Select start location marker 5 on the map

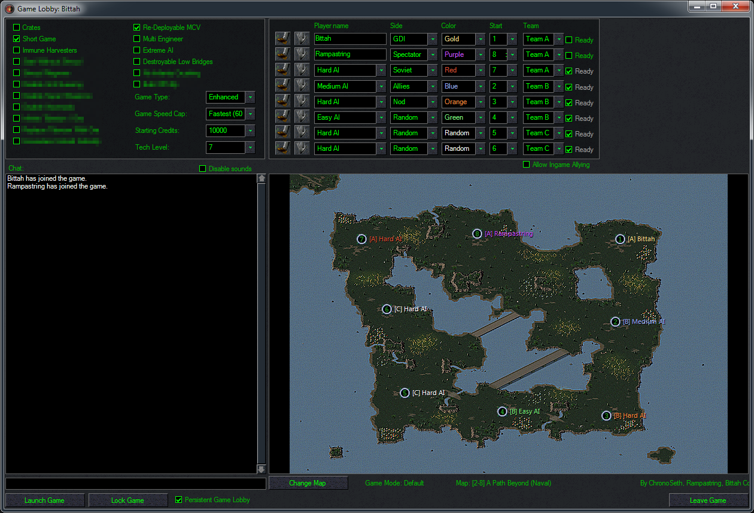(405, 393)
